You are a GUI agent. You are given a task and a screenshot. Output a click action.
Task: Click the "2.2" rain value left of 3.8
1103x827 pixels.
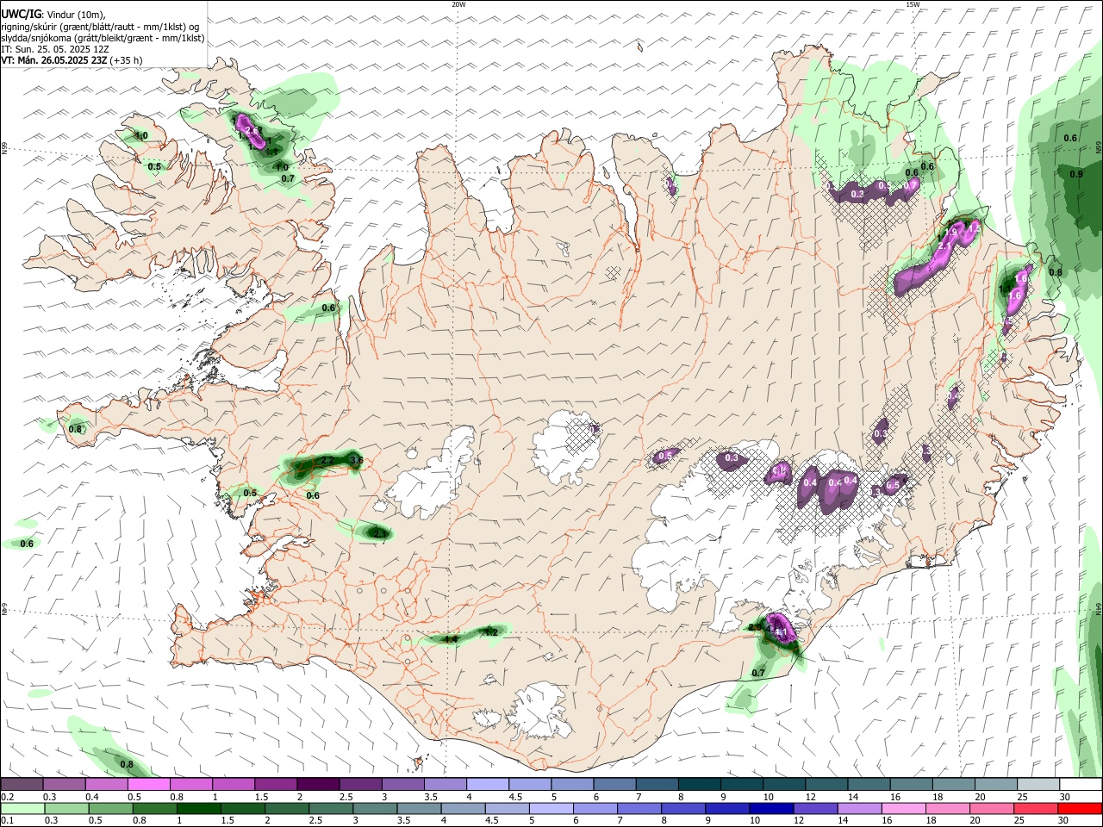click(x=327, y=461)
